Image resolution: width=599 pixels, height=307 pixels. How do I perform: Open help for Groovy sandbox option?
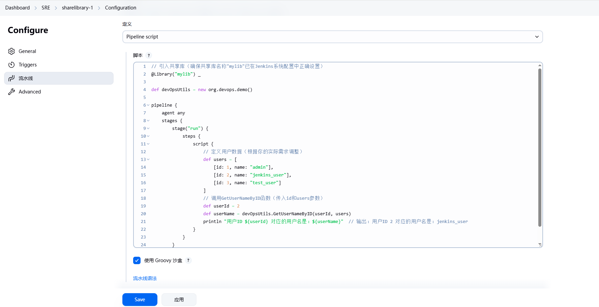click(188, 260)
